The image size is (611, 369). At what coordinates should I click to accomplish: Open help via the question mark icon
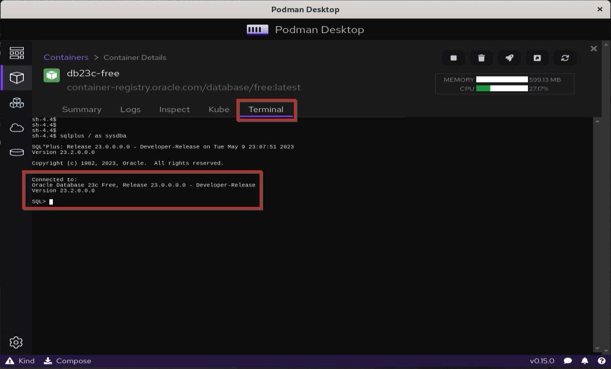coord(601,361)
